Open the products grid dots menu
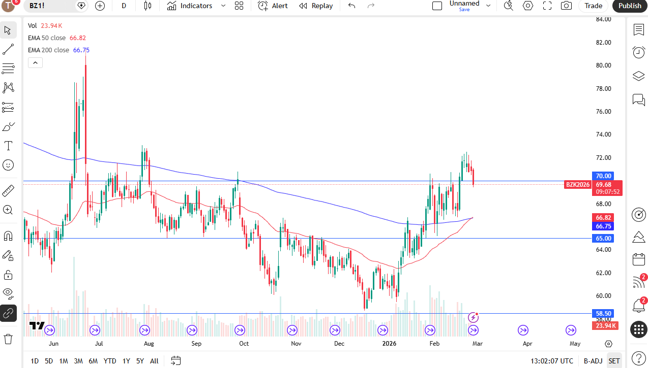The height and width of the screenshot is (368, 648). tap(638, 329)
